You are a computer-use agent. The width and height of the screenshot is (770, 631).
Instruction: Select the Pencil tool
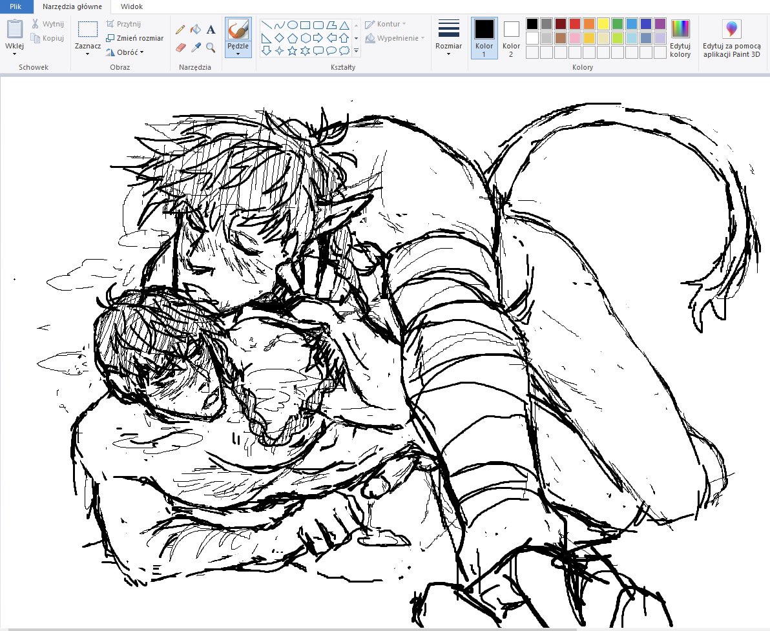(180, 30)
